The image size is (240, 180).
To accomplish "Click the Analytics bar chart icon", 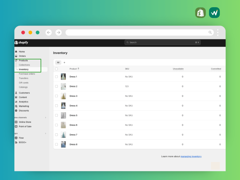I will (16, 102).
